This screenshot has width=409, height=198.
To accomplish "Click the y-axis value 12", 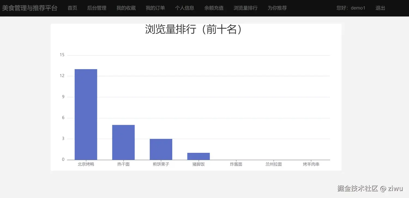I will pyautogui.click(x=62, y=76).
